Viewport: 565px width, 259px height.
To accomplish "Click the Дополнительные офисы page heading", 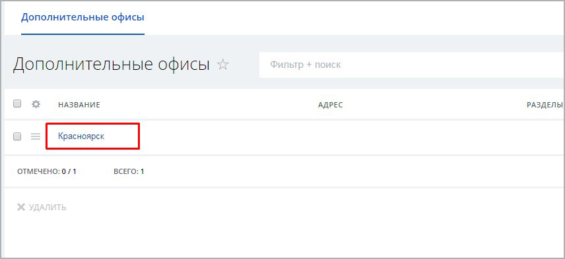I will coord(112,65).
